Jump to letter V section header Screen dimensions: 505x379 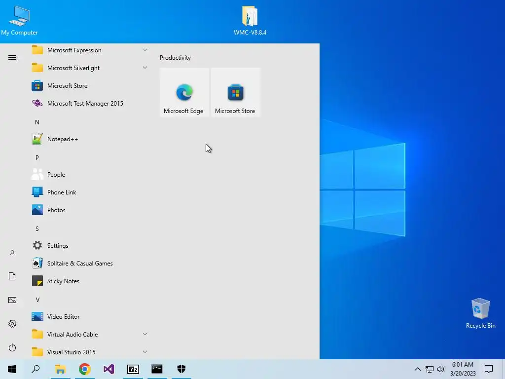click(37, 300)
